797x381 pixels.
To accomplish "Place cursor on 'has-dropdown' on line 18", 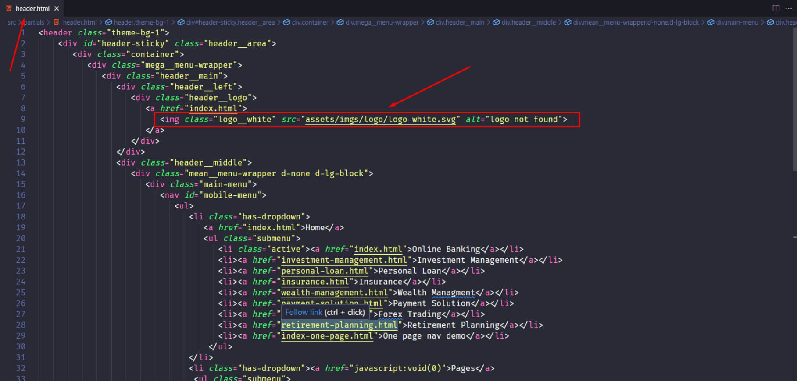I will point(271,216).
